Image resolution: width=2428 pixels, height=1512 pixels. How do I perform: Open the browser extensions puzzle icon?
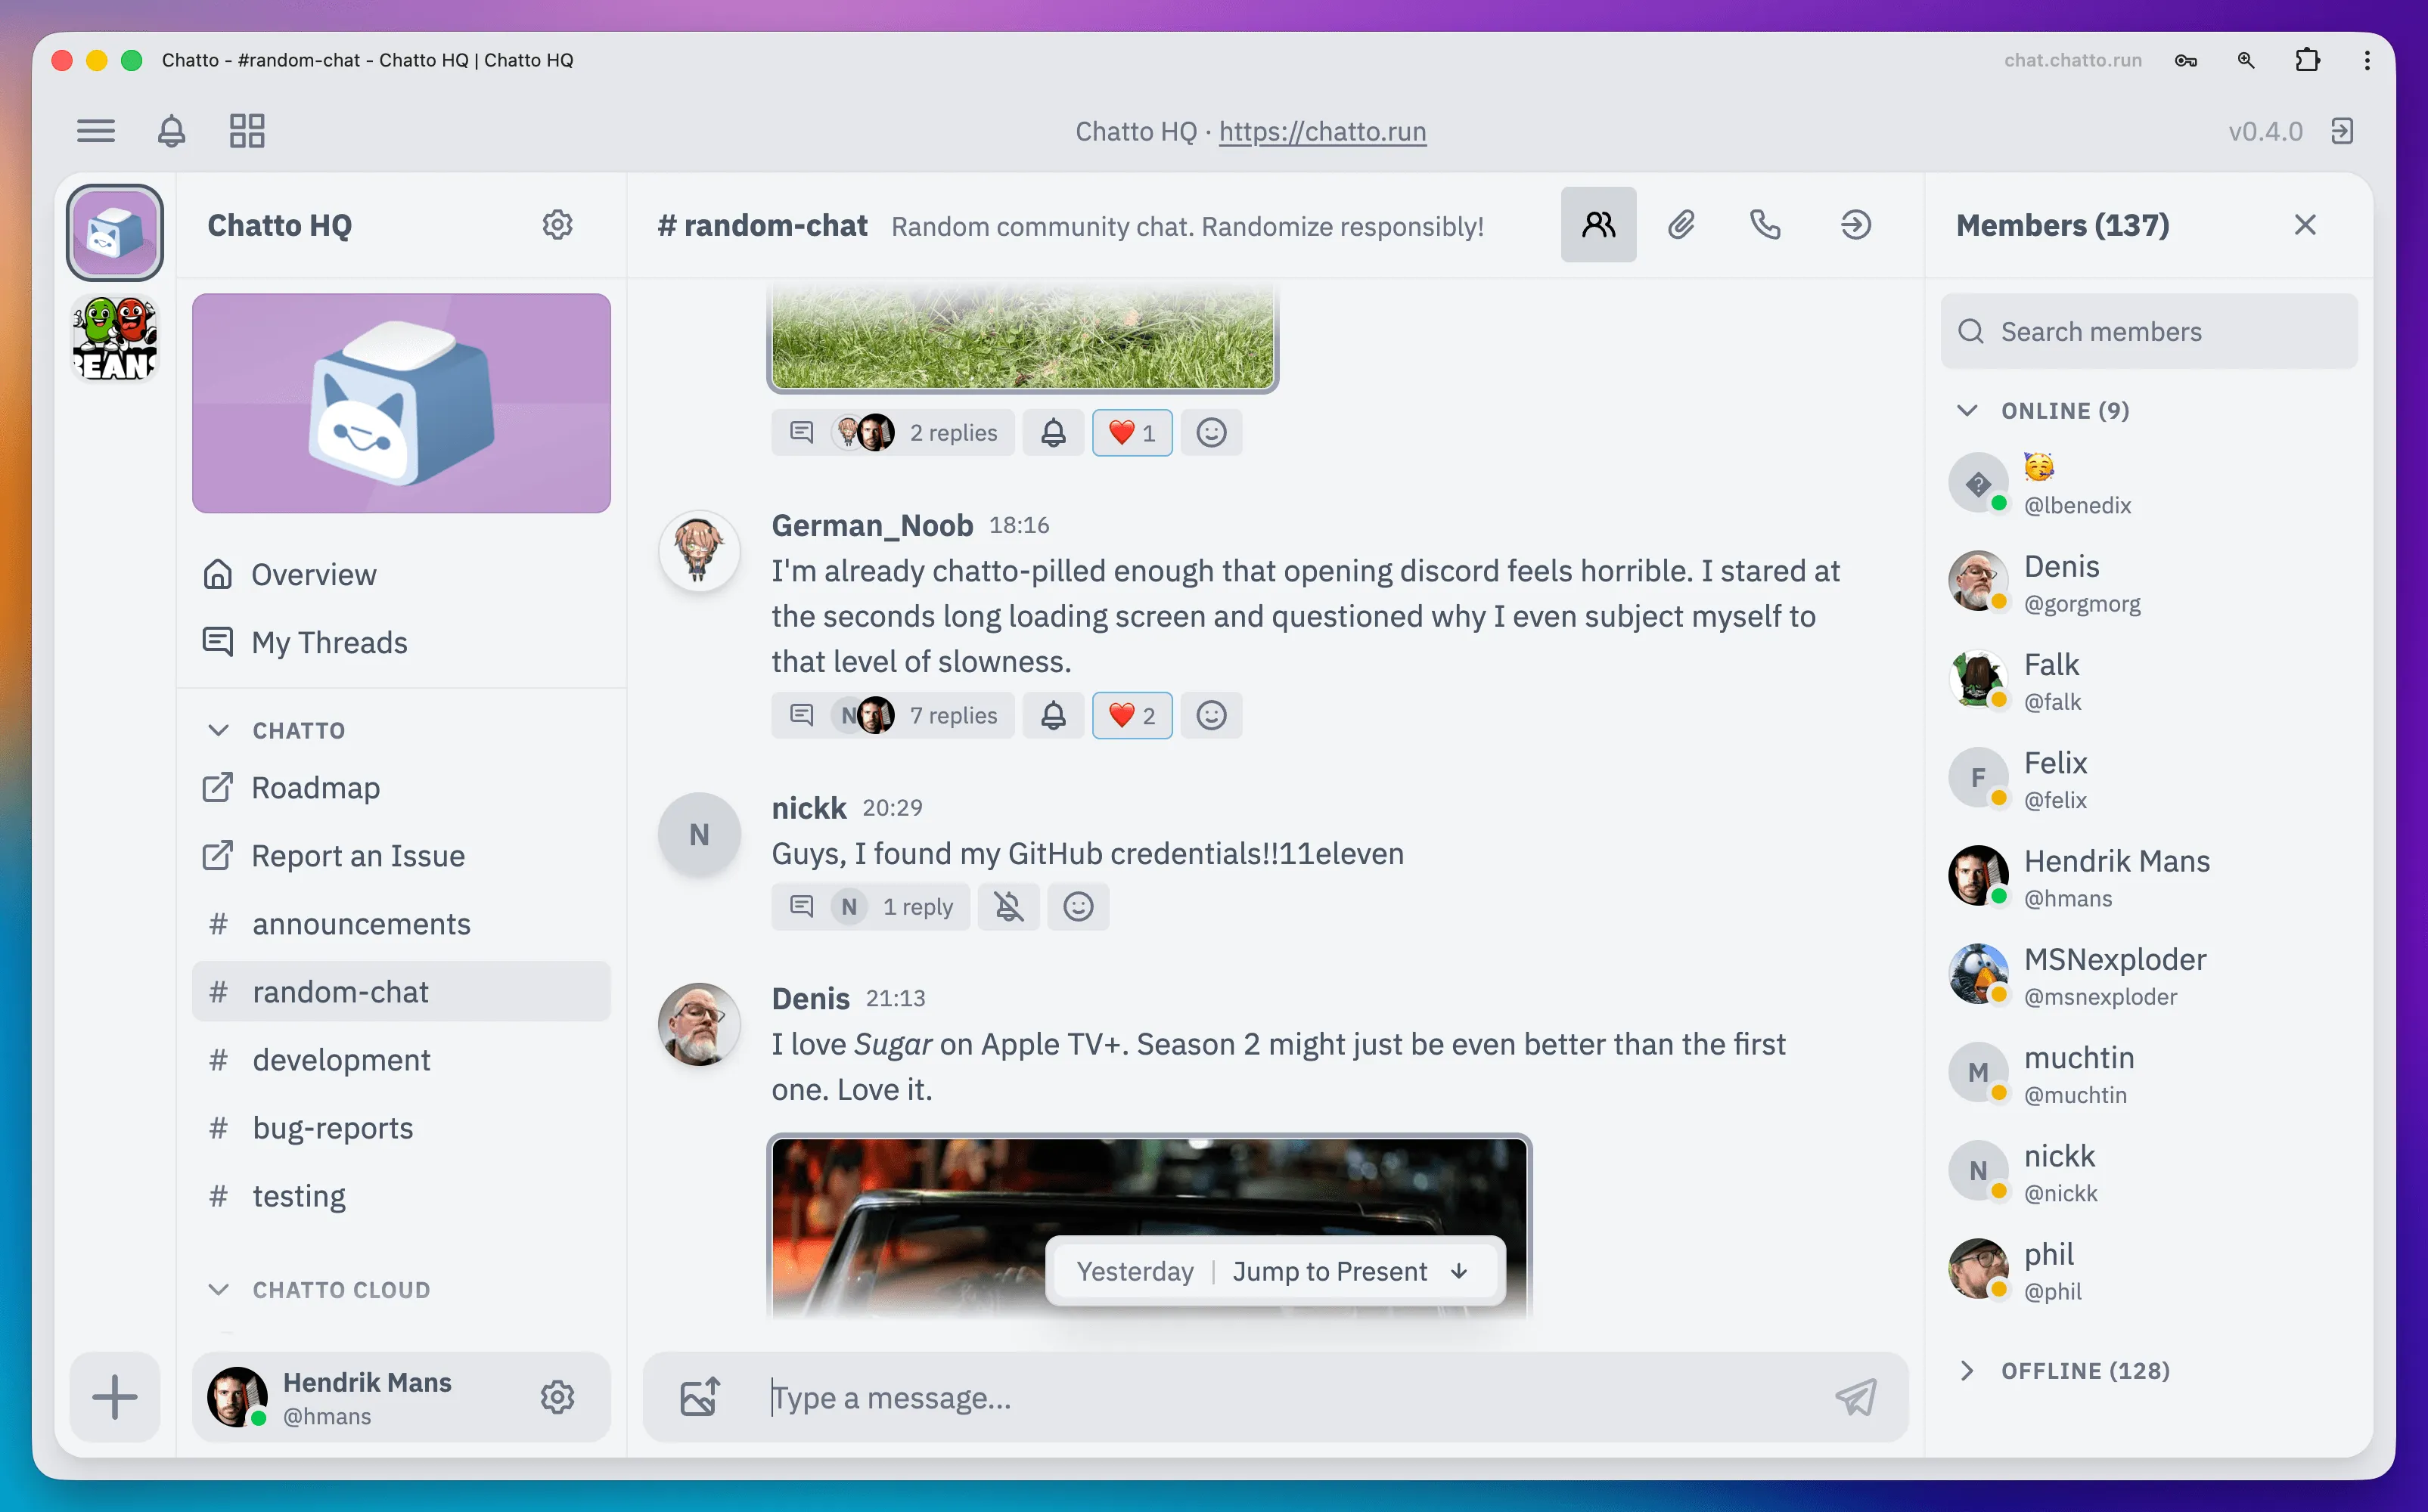coord(2307,60)
